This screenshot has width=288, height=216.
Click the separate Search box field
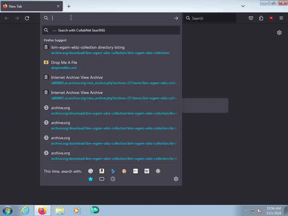[210, 18]
